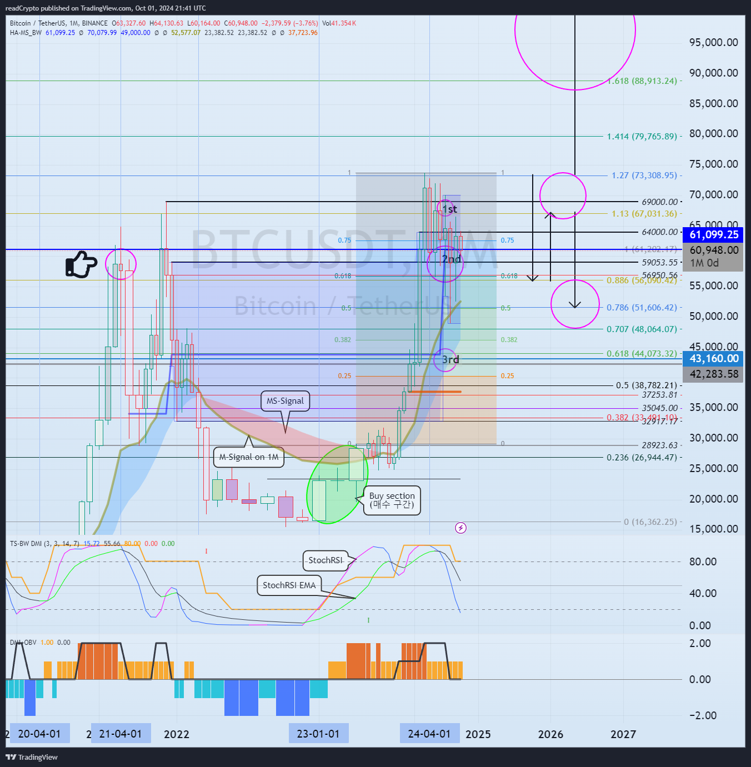
Task: Click the pointing hand icon on chart
Action: tap(81, 264)
